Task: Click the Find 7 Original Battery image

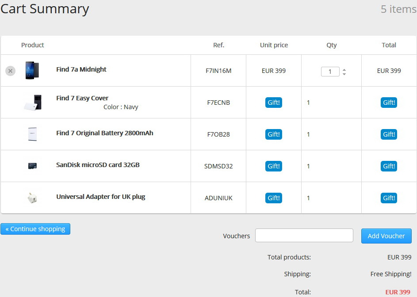Action: tap(32, 134)
